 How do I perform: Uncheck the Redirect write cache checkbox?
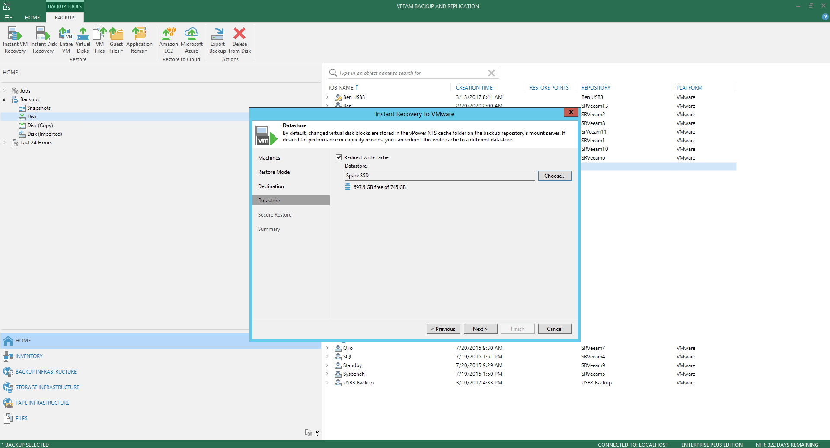339,157
